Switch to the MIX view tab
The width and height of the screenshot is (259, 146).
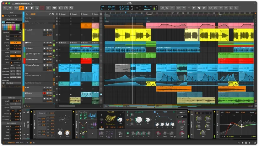click(17, 143)
